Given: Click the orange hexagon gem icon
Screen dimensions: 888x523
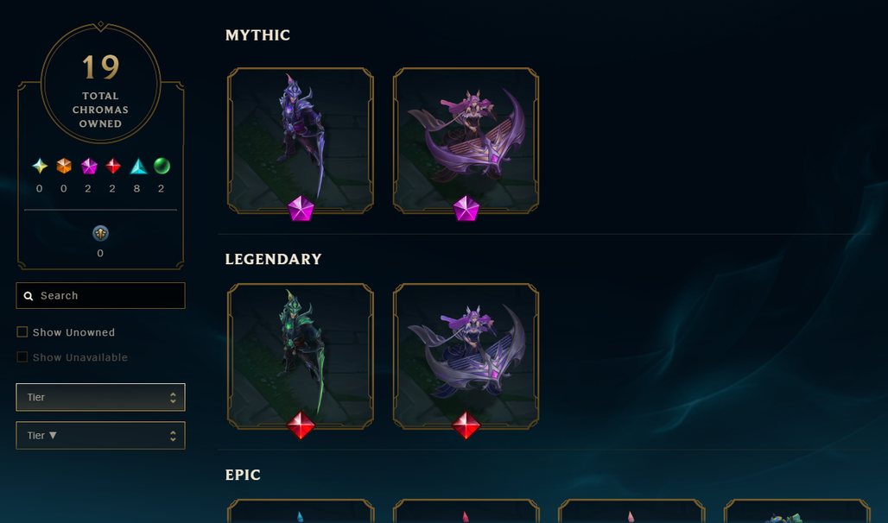Looking at the screenshot, I should (x=64, y=166).
